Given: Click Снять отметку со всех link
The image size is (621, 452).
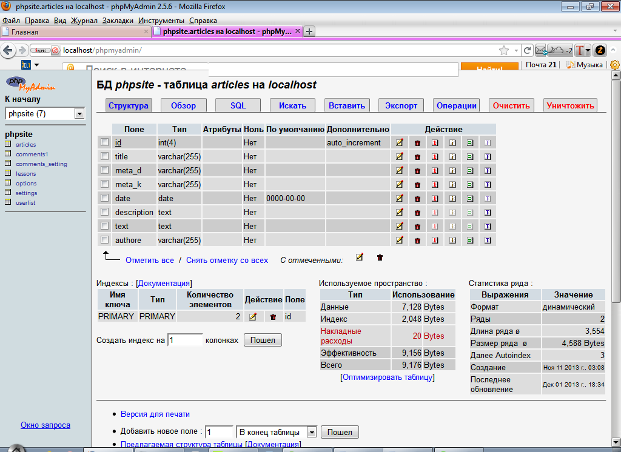Looking at the screenshot, I should coord(227,261).
